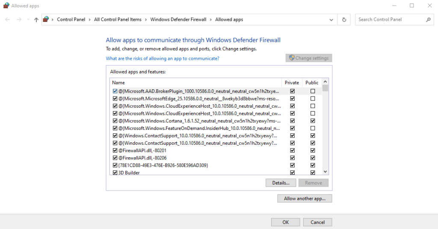
Task: Select the 3D Builder row text
Action: click(x=129, y=173)
